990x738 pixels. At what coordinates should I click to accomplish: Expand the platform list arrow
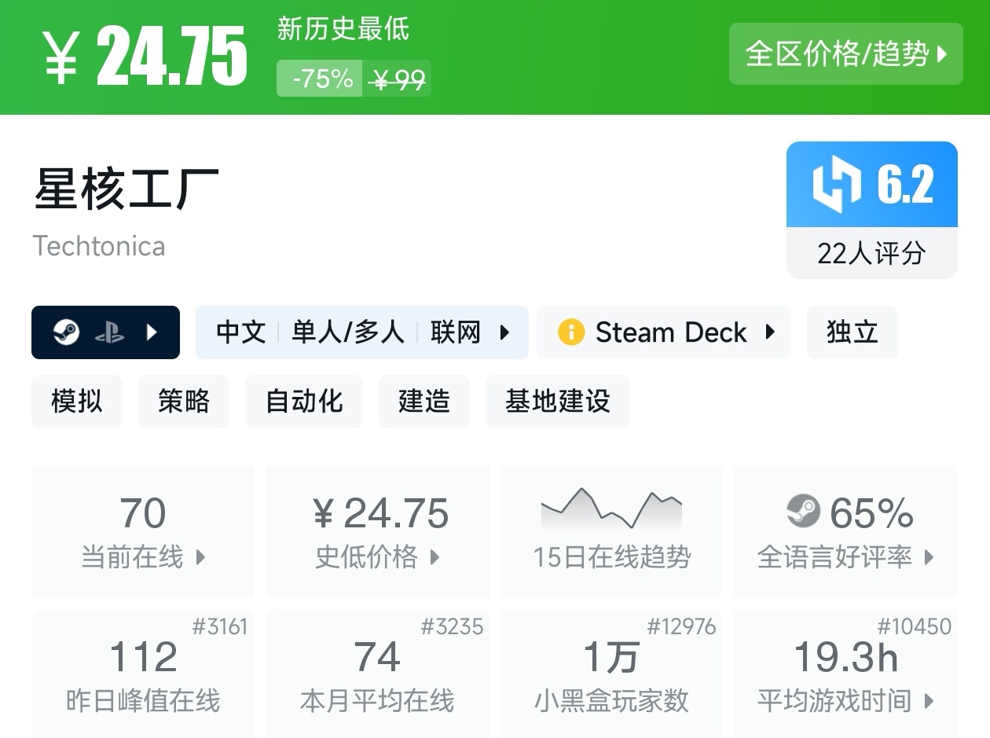[x=152, y=332]
